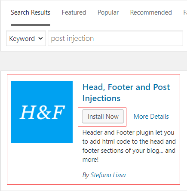The image size is (187, 191).
Task: Visit the Stefano Lissa author link
Action: pos(108,175)
